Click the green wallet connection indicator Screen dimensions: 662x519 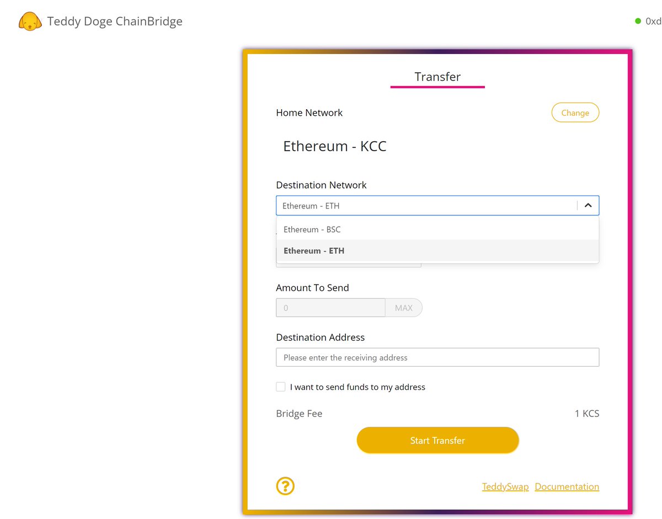coord(638,21)
